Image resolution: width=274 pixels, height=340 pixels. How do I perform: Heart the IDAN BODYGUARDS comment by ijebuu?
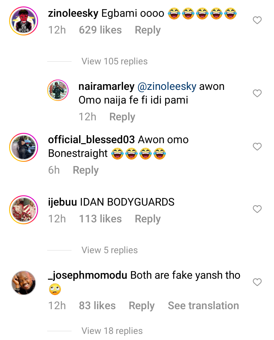(x=257, y=209)
